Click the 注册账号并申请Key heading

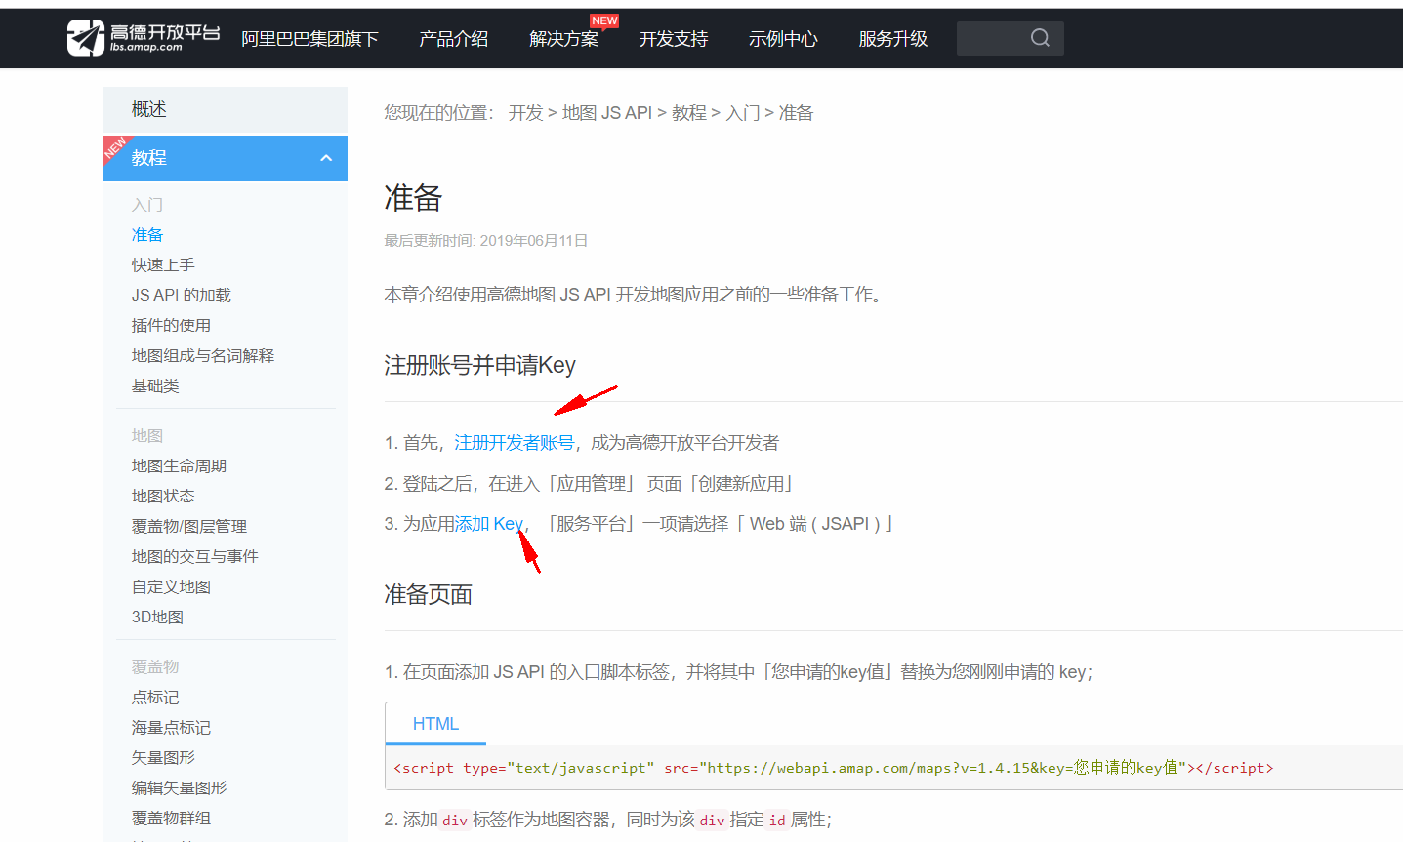pyautogui.click(x=479, y=365)
